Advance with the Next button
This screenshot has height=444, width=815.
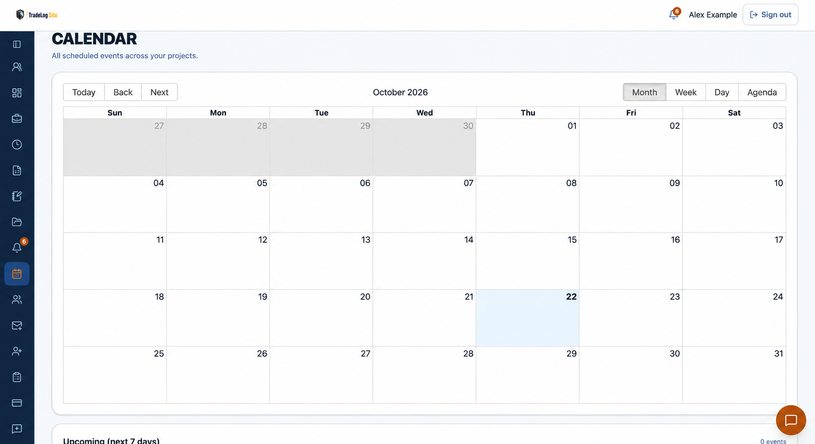click(x=159, y=92)
